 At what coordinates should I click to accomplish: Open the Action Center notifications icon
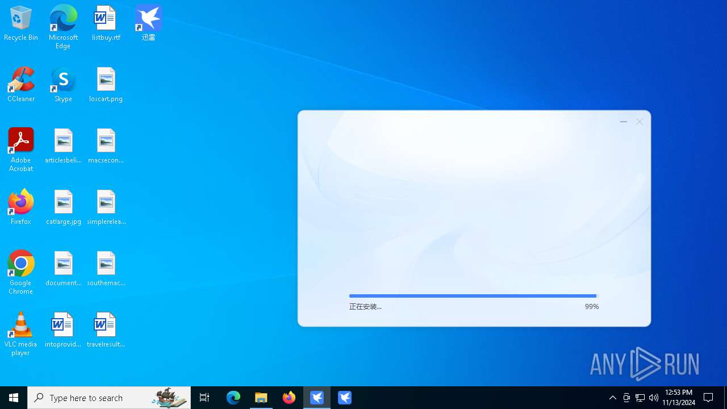pos(708,398)
